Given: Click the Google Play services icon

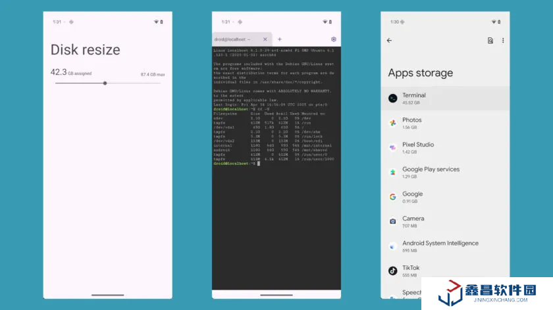Looking at the screenshot, I should [392, 172].
